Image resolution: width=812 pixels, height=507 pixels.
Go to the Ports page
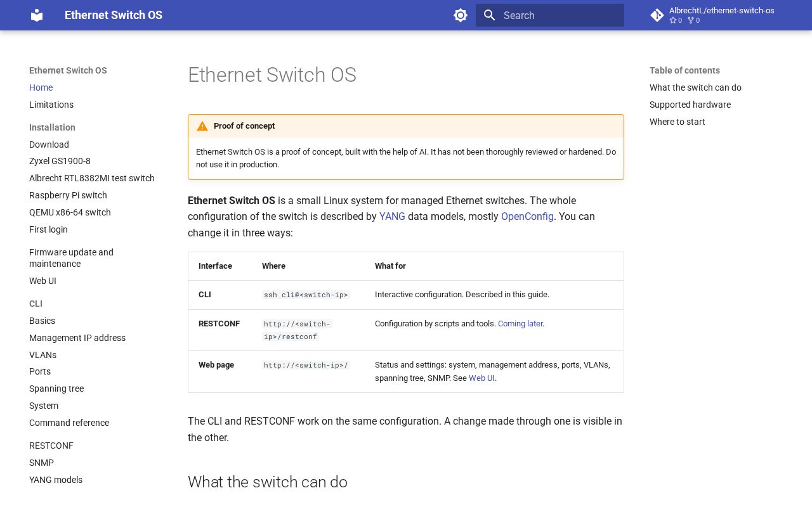(x=40, y=371)
